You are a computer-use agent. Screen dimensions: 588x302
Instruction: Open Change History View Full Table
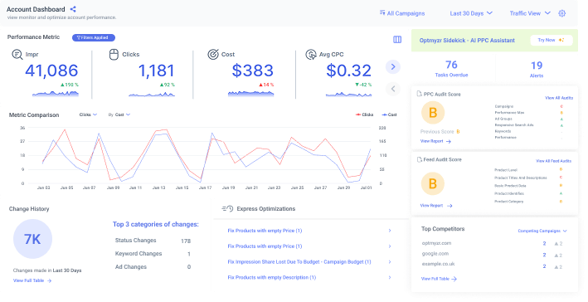pyautogui.click(x=32, y=280)
